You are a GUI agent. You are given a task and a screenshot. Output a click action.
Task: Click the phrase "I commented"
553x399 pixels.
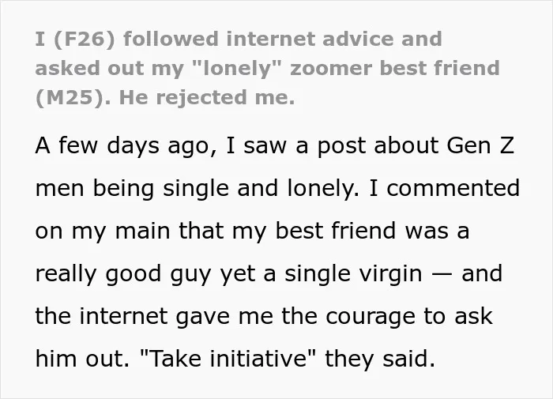[x=444, y=188]
